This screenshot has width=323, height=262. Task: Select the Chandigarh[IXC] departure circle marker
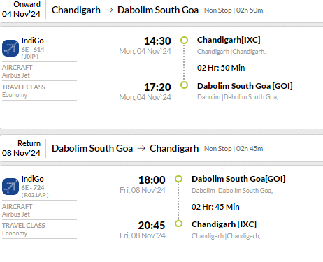click(184, 41)
